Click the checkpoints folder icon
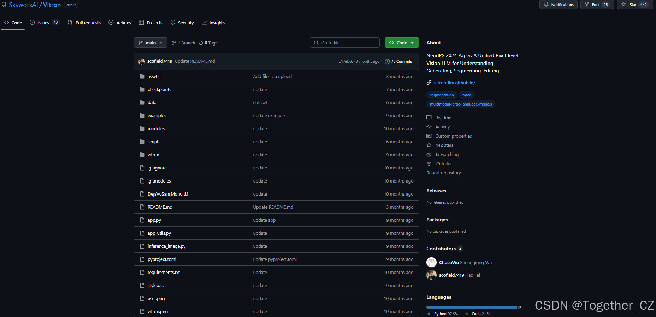 click(142, 90)
